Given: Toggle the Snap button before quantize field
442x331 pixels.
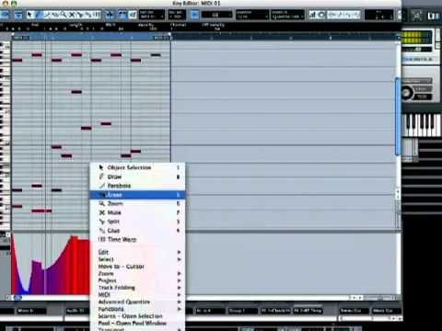Looking at the screenshot, I should 194,15.
